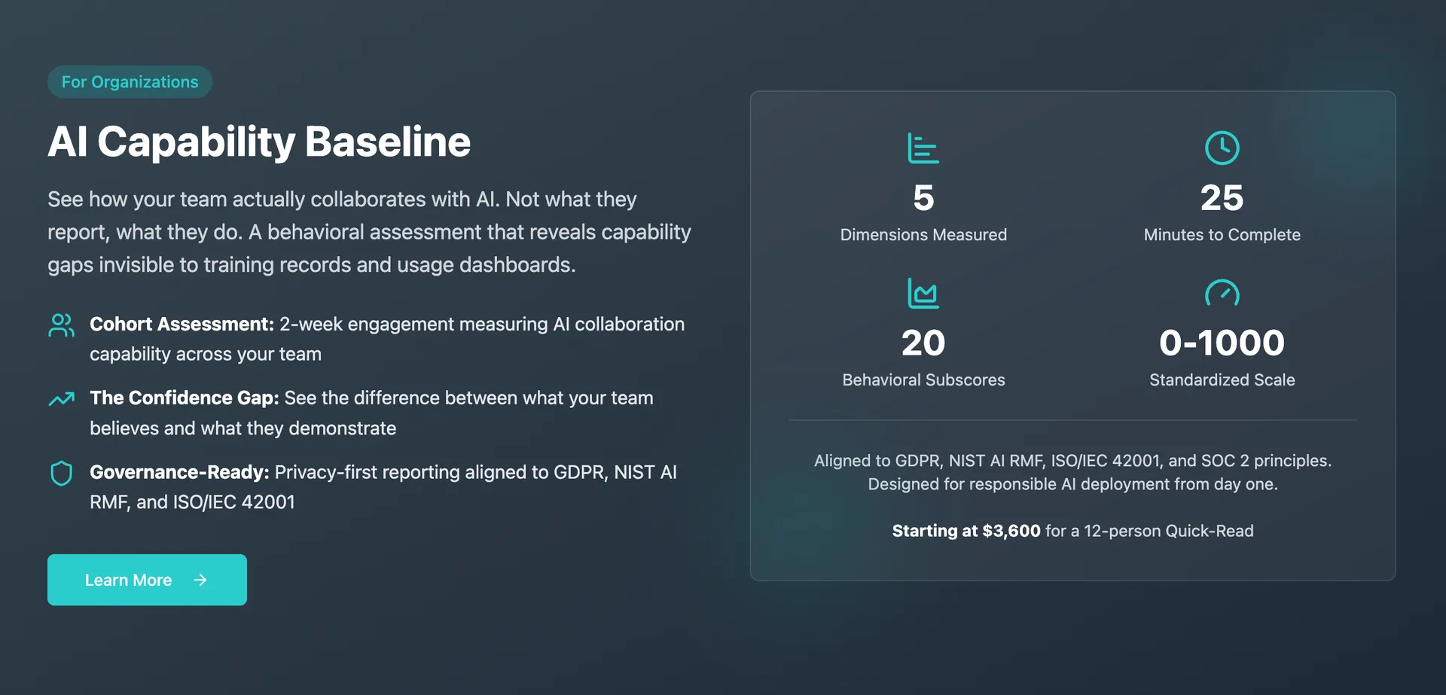Image resolution: width=1446 pixels, height=695 pixels.
Task: Click the arrow icon inside Learn More button
Action: [x=200, y=580]
